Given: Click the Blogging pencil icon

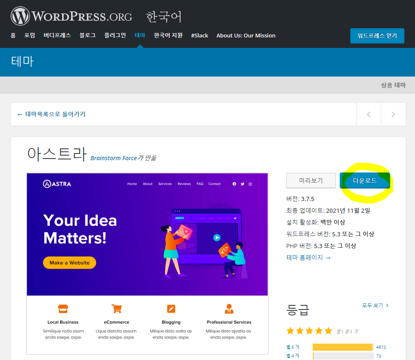Looking at the screenshot, I should (x=171, y=309).
